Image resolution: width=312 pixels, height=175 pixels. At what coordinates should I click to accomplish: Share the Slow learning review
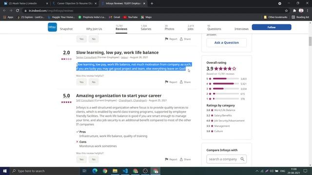pos(185,82)
